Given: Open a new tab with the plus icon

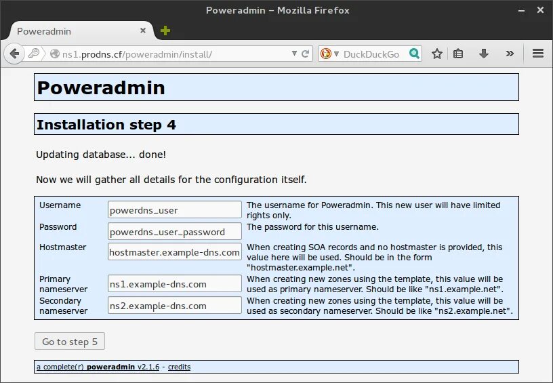Looking at the screenshot, I should pos(165,31).
